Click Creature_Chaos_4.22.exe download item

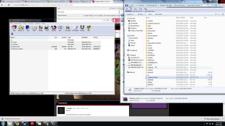(12, 119)
